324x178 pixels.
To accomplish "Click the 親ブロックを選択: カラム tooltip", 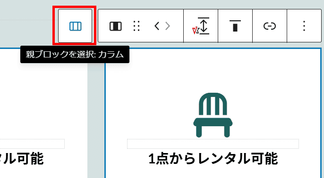I will tap(75, 55).
